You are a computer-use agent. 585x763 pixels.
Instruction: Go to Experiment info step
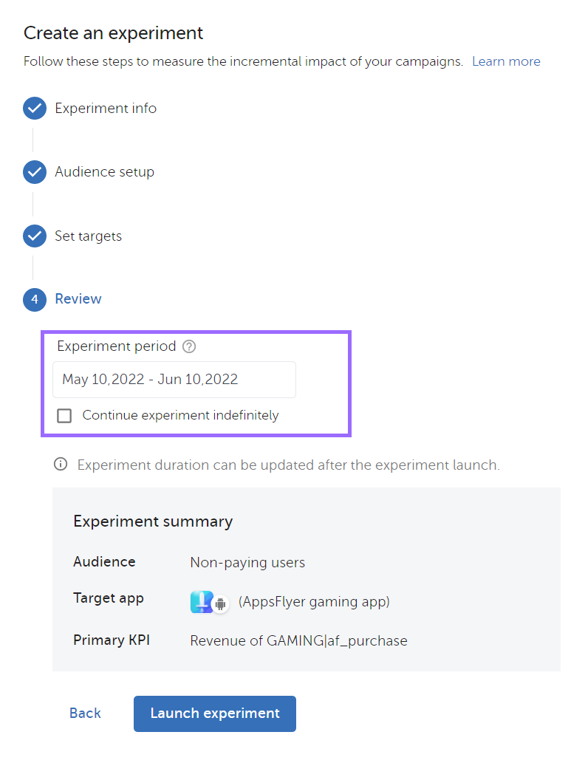click(106, 109)
